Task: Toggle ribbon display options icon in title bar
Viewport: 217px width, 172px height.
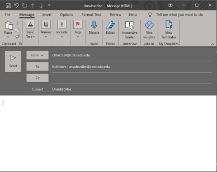Action: pos(170,5)
